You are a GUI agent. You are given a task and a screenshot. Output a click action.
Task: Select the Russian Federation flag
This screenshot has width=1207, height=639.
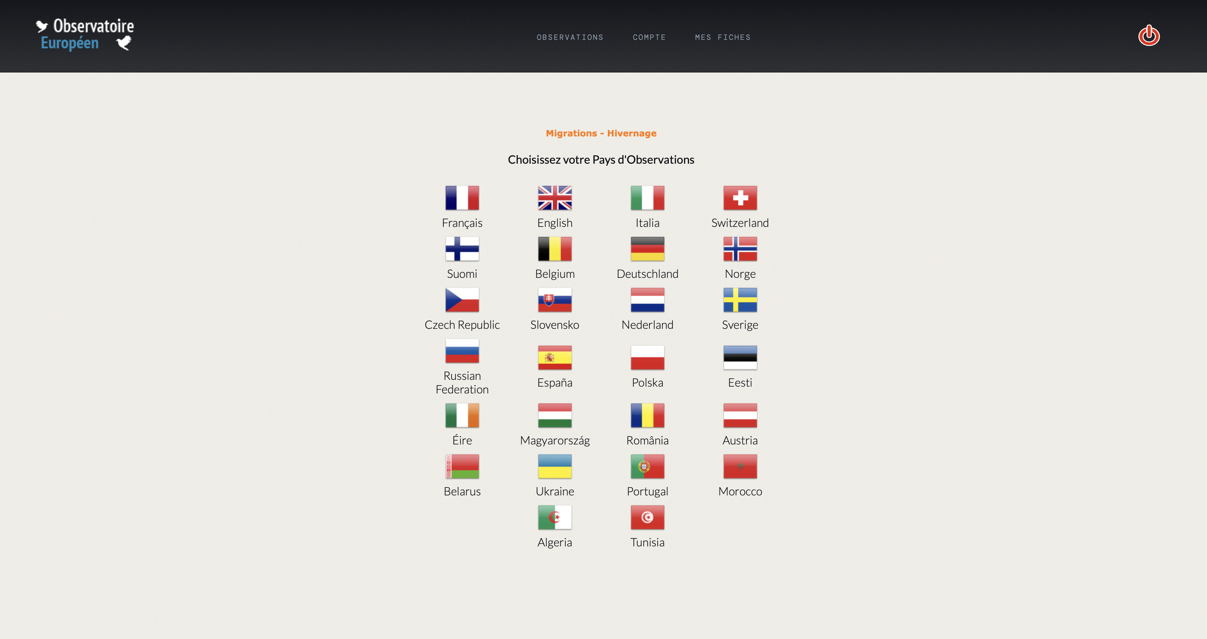coord(462,351)
